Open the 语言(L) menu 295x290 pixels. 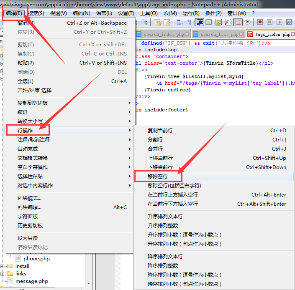[104, 13]
